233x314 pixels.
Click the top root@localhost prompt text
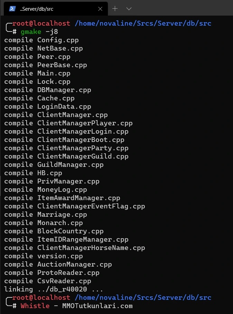click(41, 24)
